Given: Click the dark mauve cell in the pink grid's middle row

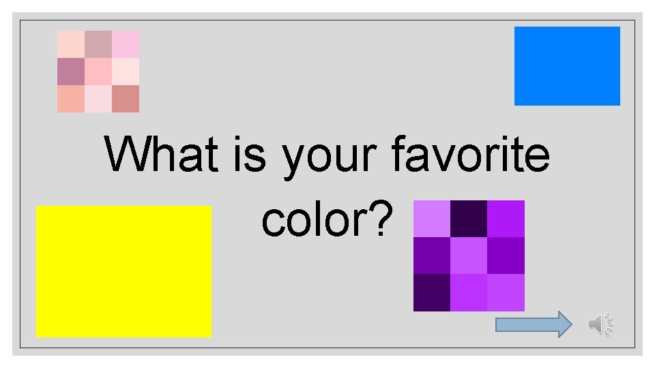Looking at the screenshot, I should 71,72.
